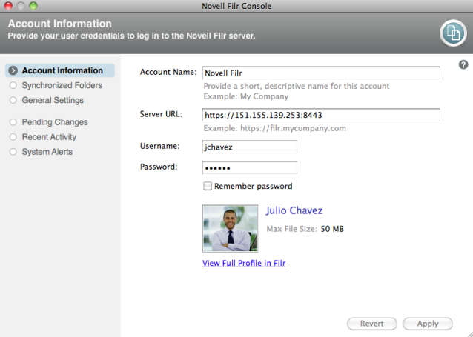Click the Revert button

[x=372, y=324]
